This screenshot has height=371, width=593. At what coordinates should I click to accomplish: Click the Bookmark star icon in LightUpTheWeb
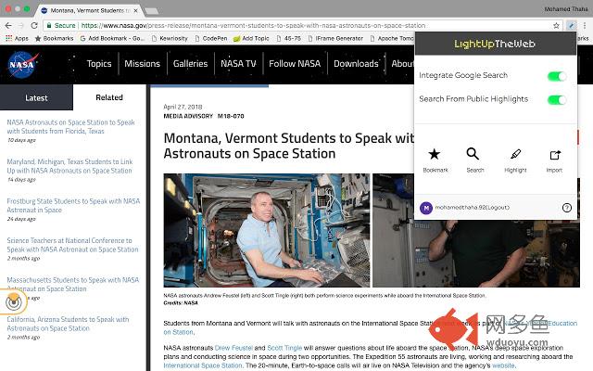pyautogui.click(x=435, y=154)
